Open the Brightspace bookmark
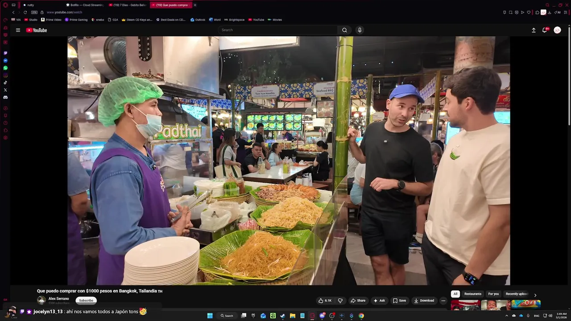 coord(234,20)
